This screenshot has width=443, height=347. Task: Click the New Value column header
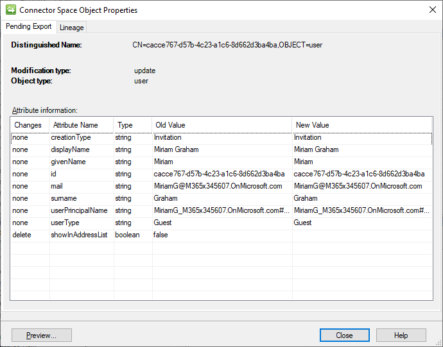[x=362, y=125]
